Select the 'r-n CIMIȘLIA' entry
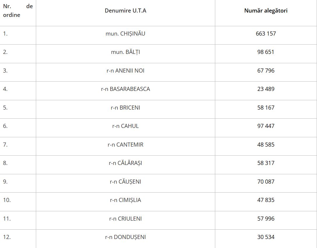Screen dimensions: 317x248 pyautogui.click(x=125, y=200)
